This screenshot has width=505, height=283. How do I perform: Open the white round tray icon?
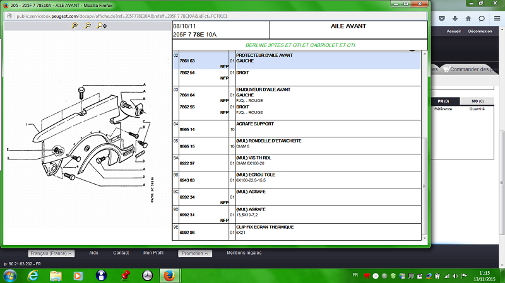coord(376,276)
